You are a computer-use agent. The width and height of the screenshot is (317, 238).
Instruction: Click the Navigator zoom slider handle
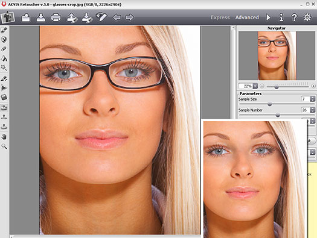point(277,87)
